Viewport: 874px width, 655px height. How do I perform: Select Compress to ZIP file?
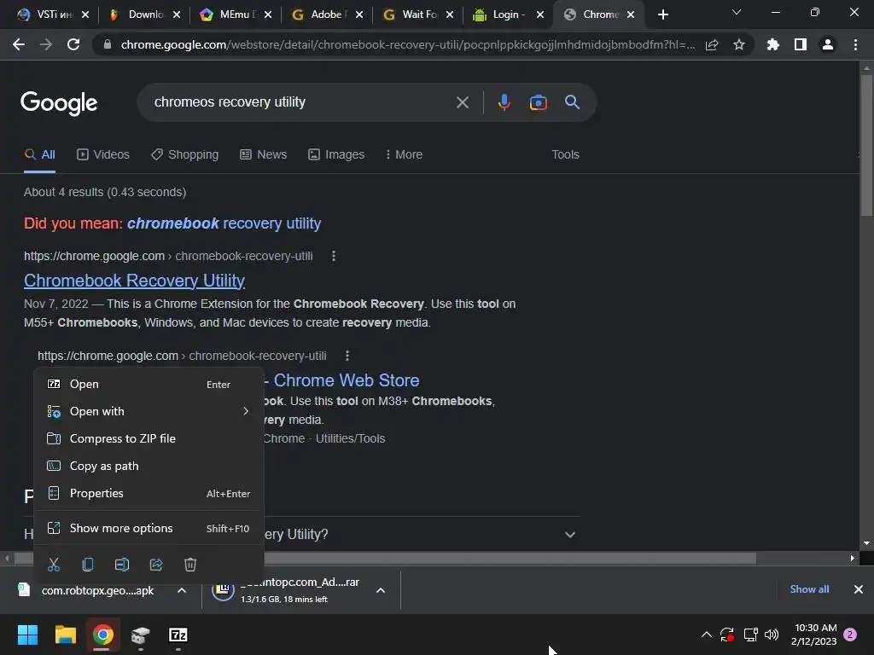(x=149, y=439)
